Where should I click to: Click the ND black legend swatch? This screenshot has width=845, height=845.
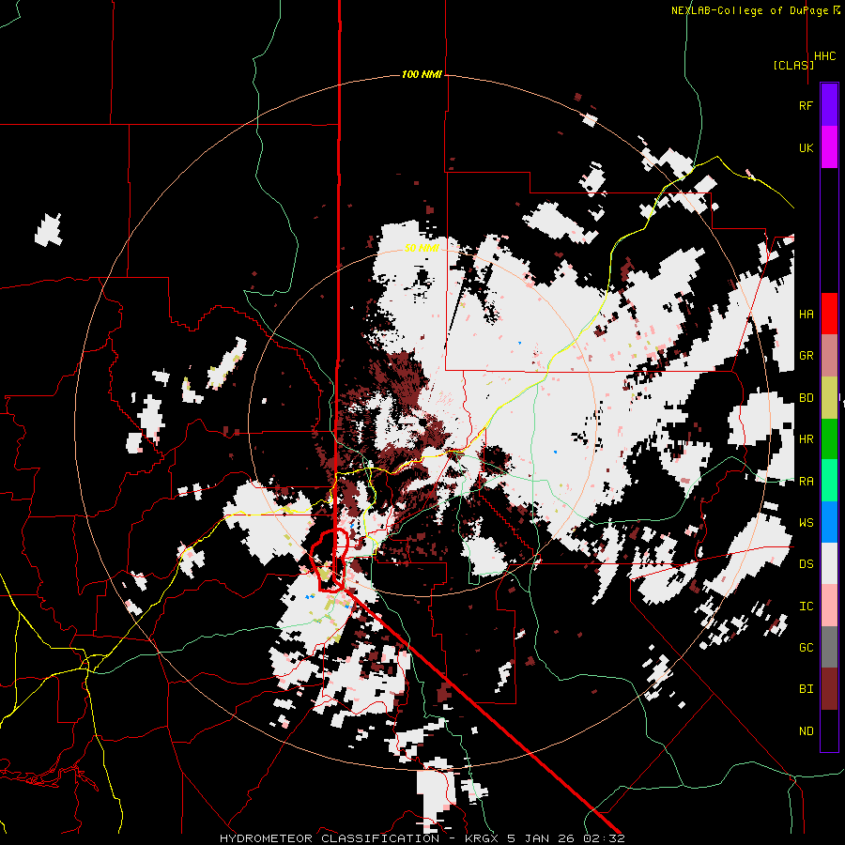[829, 730]
